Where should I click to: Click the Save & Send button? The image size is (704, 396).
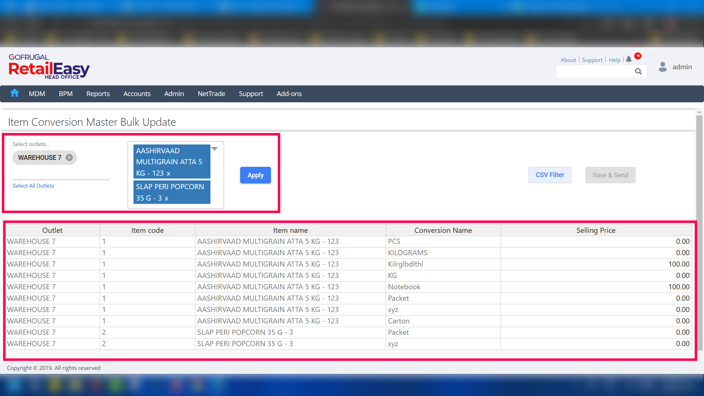(x=610, y=175)
